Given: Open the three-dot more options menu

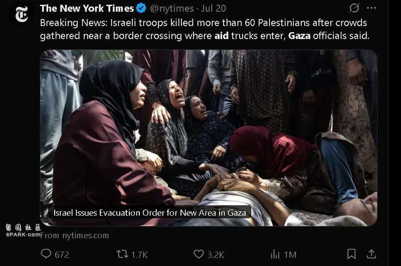Looking at the screenshot, I should [371, 8].
